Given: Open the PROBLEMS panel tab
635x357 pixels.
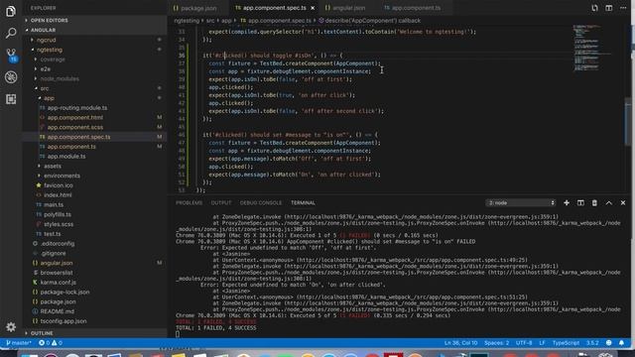Looking at the screenshot, I should (x=189, y=202).
